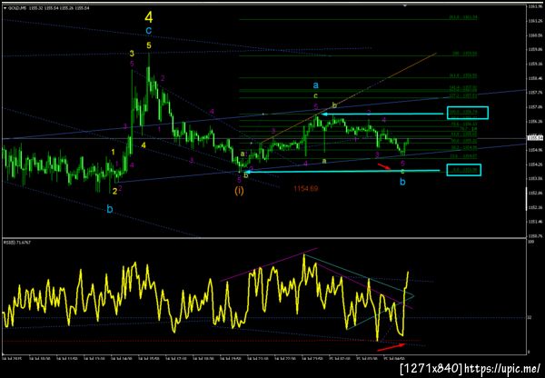Select the yellow 2 label at the chart low
This screenshot has width=545, height=378.
point(114,191)
